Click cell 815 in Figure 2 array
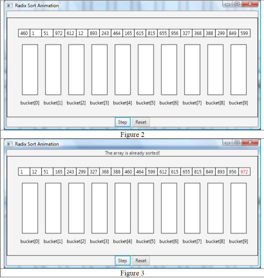This screenshot has height=278, width=264. pyautogui.click(x=151, y=33)
